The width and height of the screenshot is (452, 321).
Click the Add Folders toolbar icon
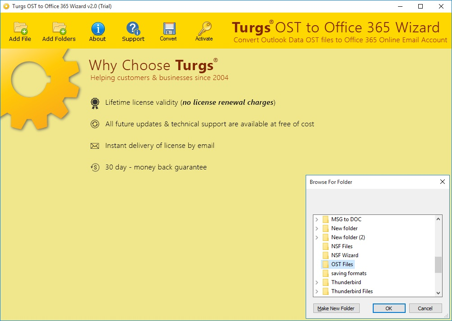pyautogui.click(x=59, y=28)
